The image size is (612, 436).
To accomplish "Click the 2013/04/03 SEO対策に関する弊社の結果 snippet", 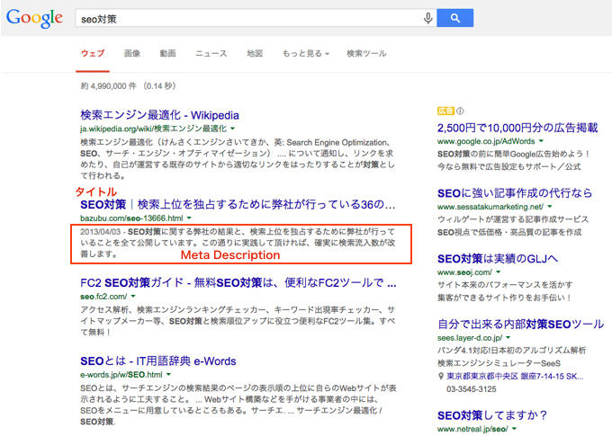I will 238,243.
